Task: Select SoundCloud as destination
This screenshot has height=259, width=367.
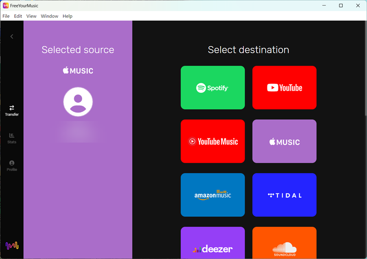Action: [x=284, y=243]
